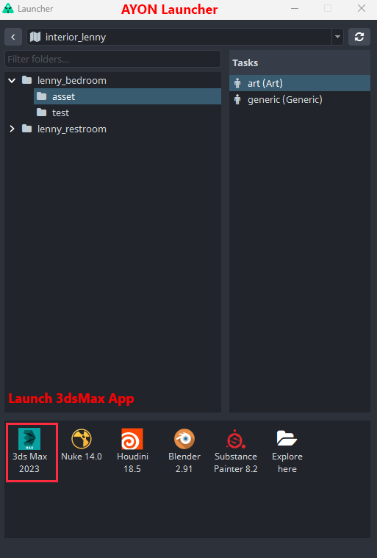Click the person icon beside art (Art)
The height and width of the screenshot is (558, 377).
tap(237, 83)
